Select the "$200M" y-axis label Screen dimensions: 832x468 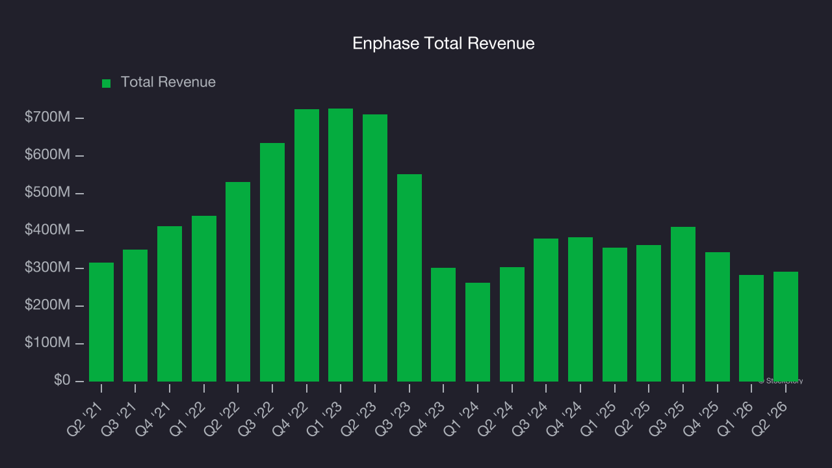click(x=47, y=305)
